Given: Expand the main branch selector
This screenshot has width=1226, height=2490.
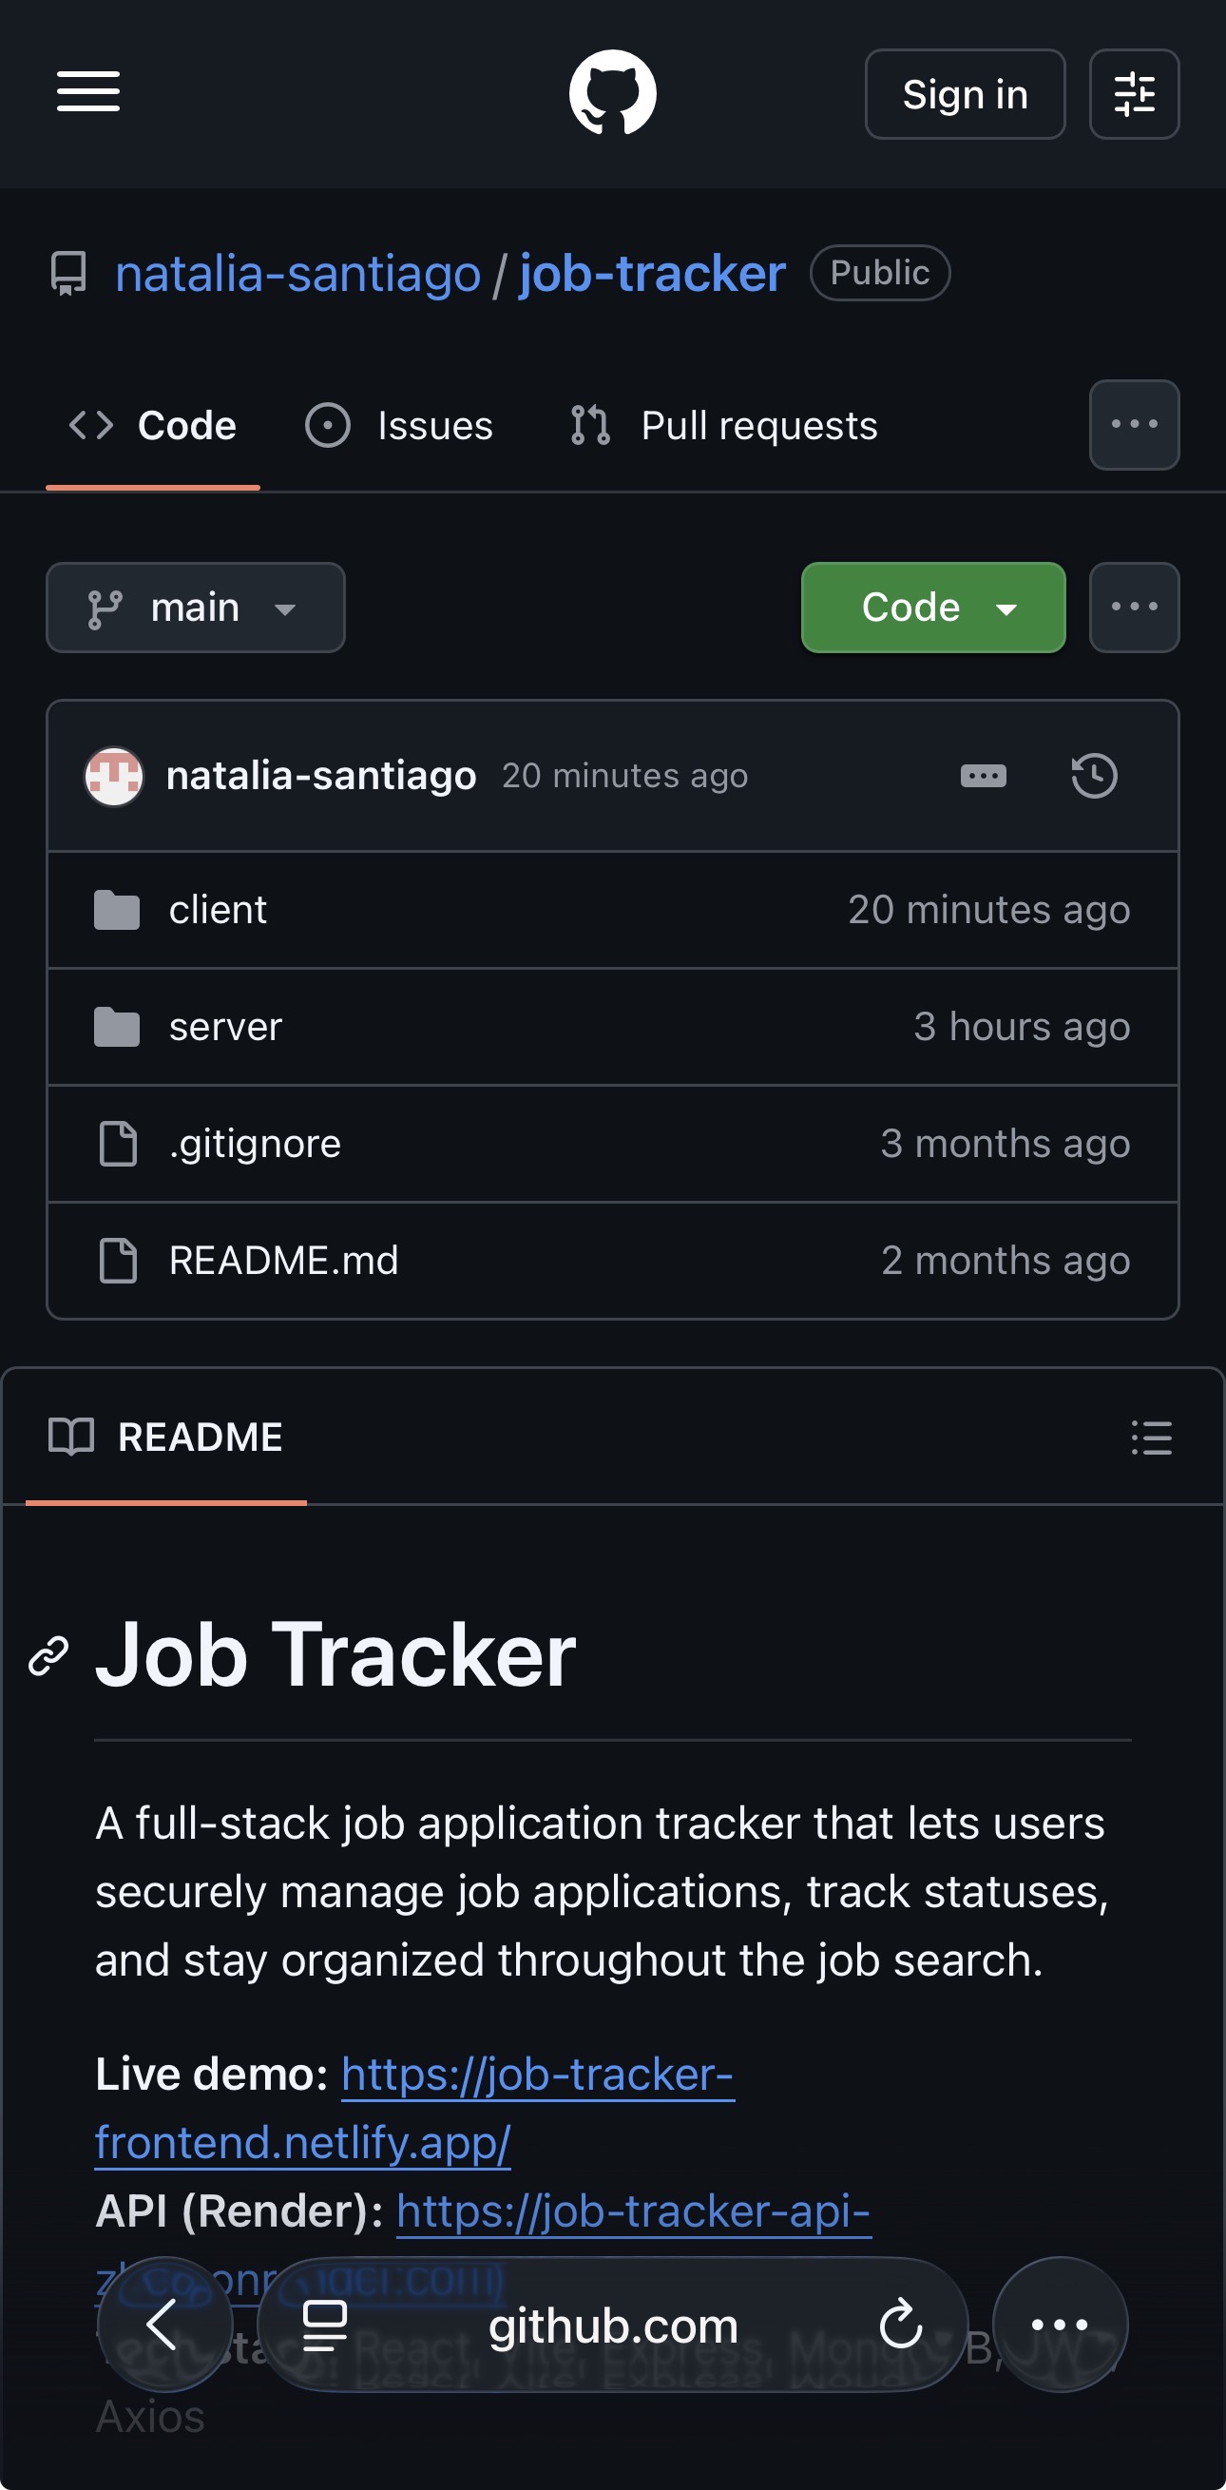Looking at the screenshot, I should pos(195,608).
